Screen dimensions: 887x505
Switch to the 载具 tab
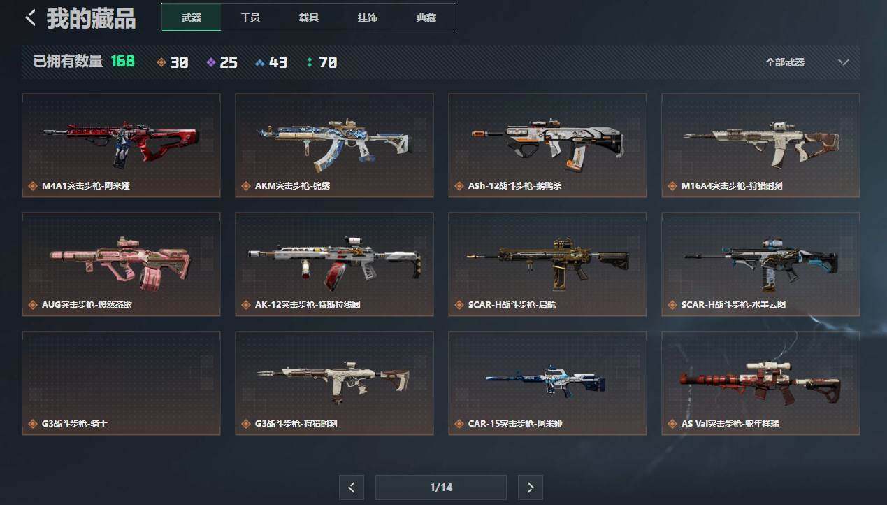click(309, 17)
